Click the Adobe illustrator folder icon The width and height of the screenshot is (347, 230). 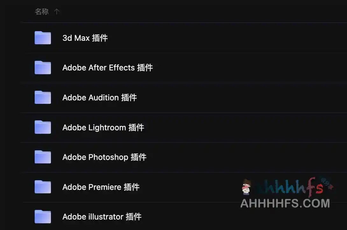click(43, 217)
